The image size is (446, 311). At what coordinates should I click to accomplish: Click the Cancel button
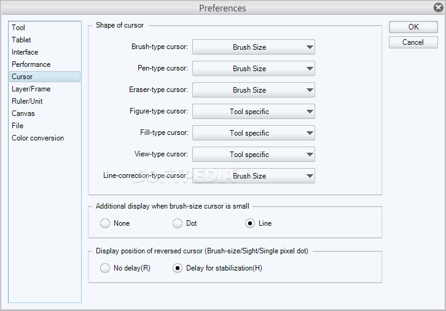[413, 42]
